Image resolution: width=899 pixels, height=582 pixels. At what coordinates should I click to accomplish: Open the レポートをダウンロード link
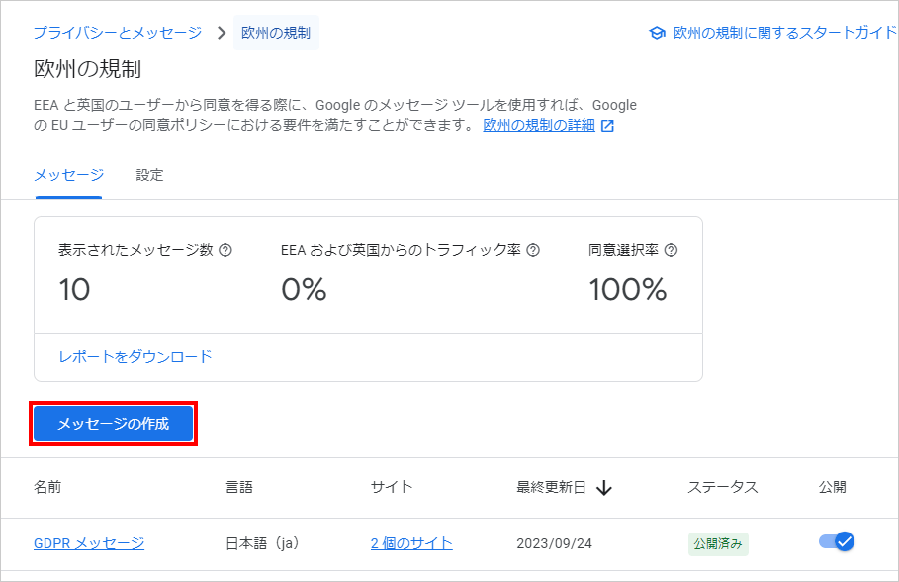[x=135, y=357]
